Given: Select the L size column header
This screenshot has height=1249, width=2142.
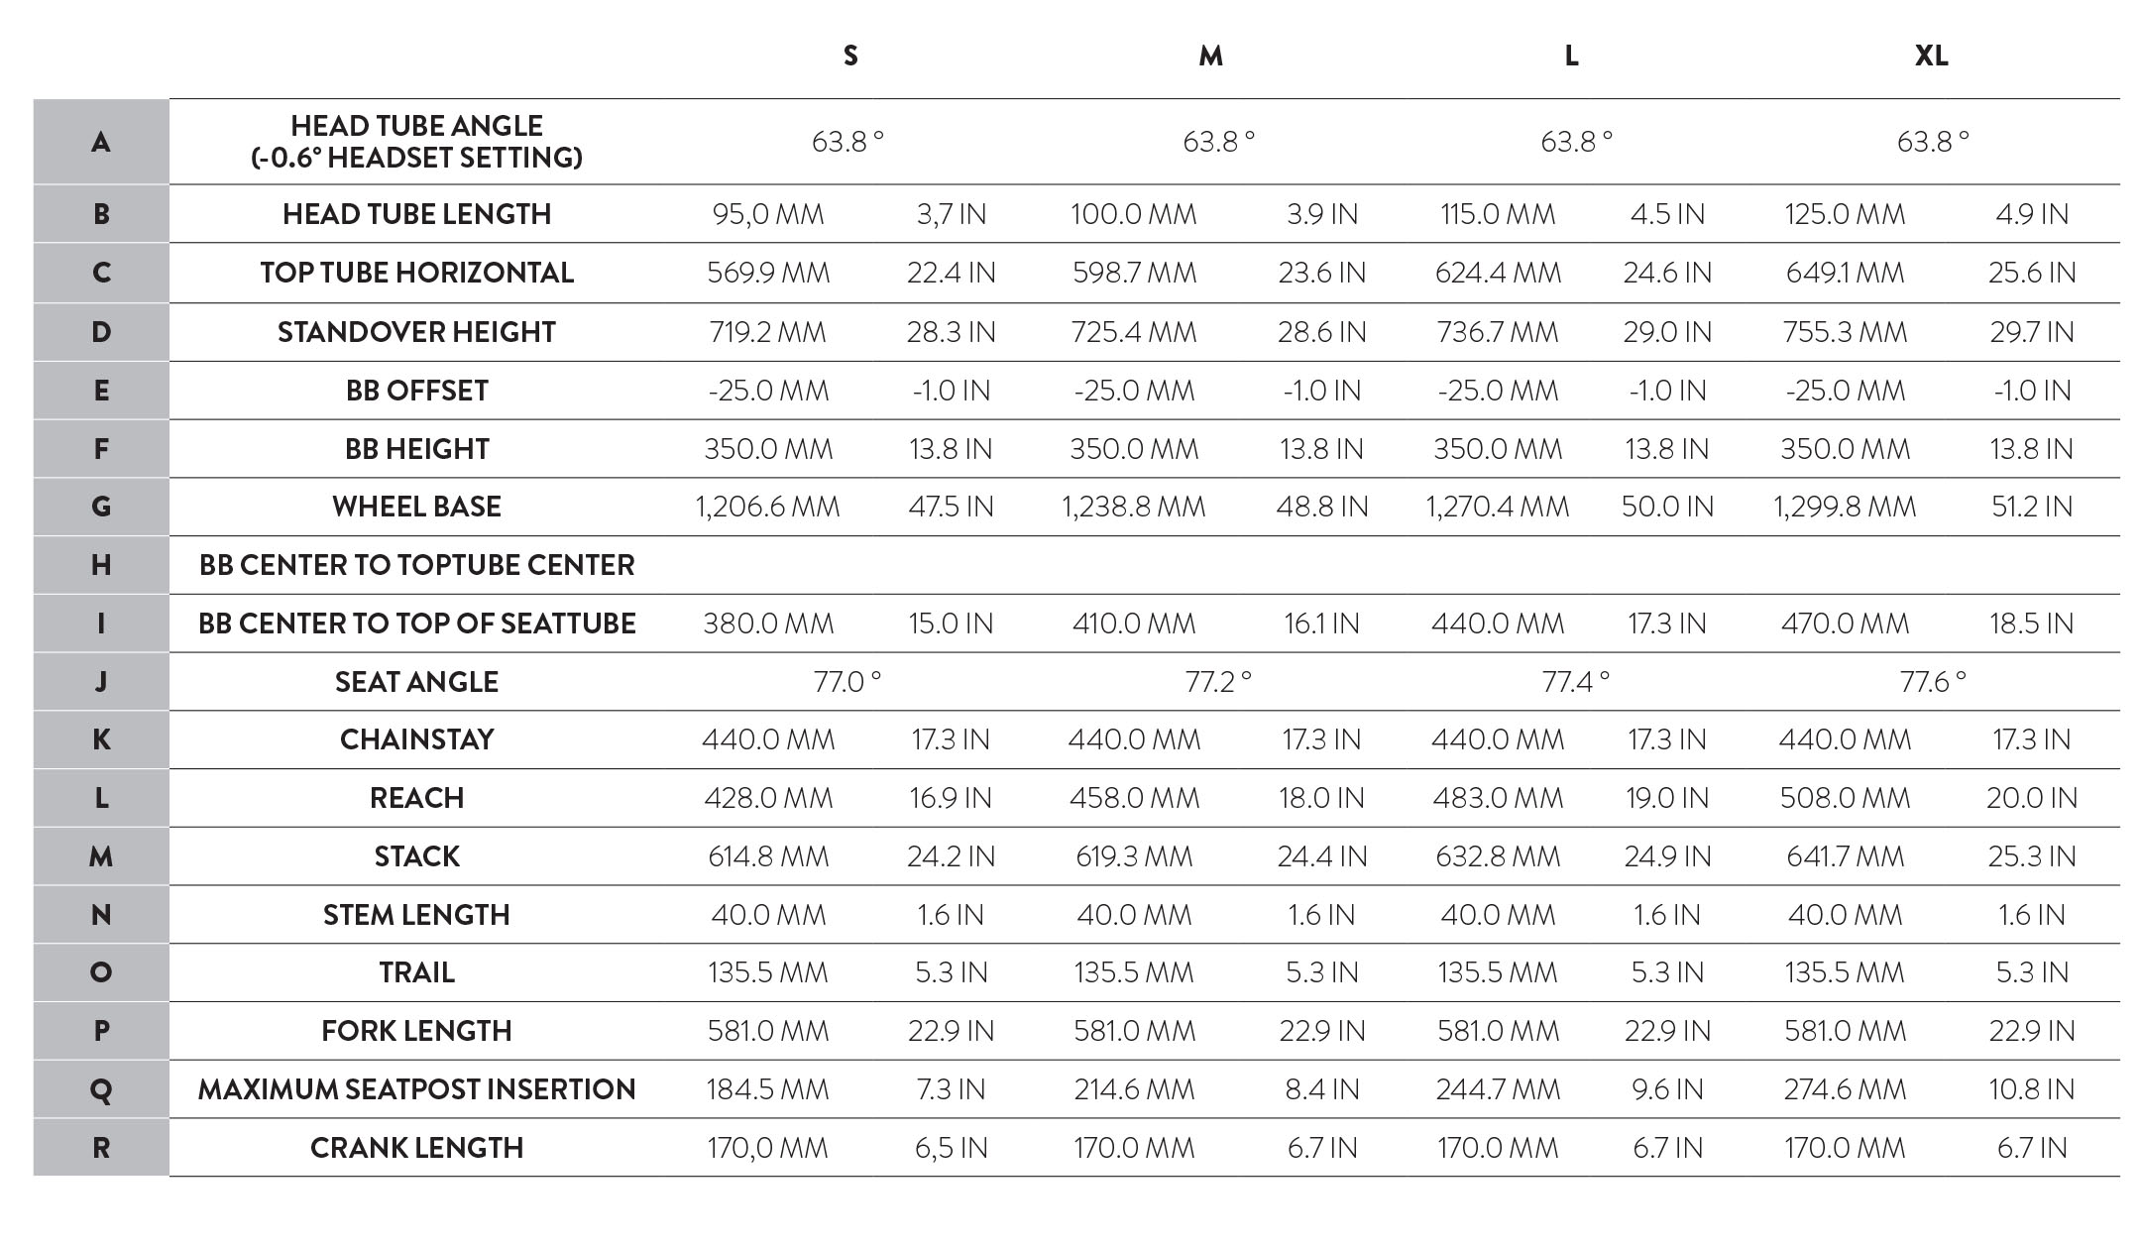Looking at the screenshot, I should coord(1571,56).
